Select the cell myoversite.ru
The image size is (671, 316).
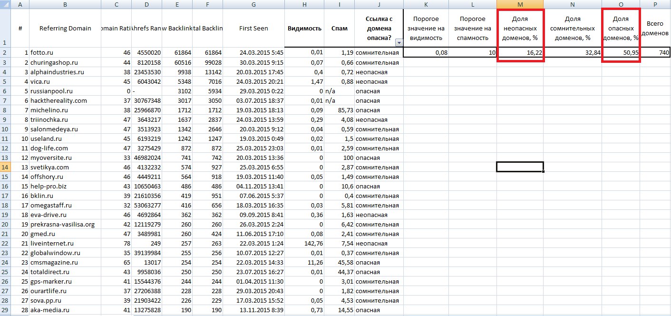(65, 158)
